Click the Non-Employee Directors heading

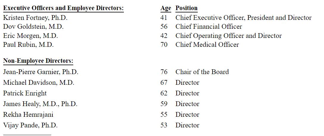coord(38,61)
